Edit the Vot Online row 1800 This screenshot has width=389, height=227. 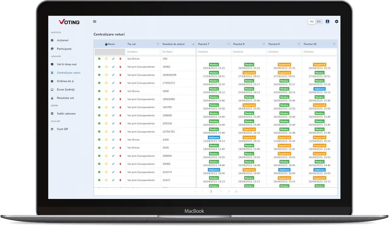coord(113,91)
